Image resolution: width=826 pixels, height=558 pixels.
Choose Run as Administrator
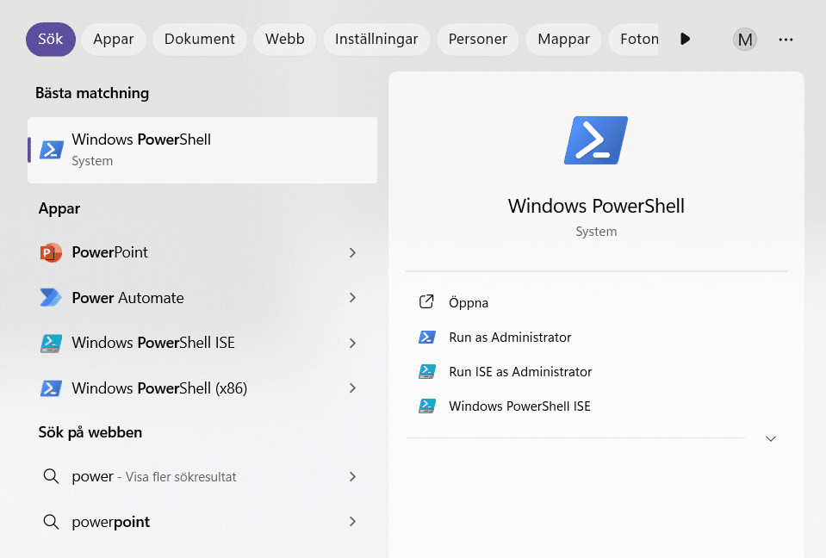(x=510, y=338)
